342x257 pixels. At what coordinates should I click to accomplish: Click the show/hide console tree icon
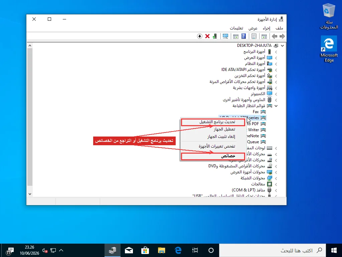tap(264, 36)
